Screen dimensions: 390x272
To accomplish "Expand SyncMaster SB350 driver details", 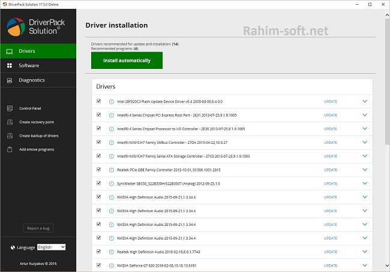I will (365, 183).
